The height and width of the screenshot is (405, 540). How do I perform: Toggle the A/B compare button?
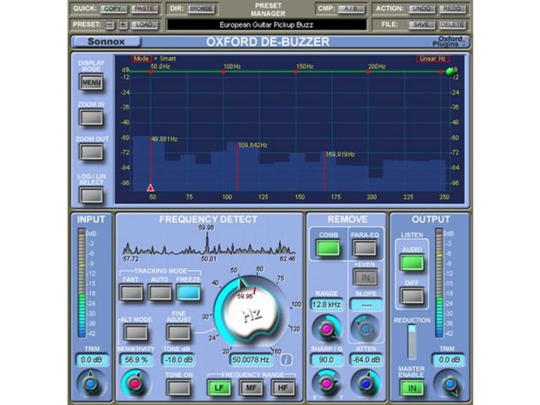click(x=350, y=8)
